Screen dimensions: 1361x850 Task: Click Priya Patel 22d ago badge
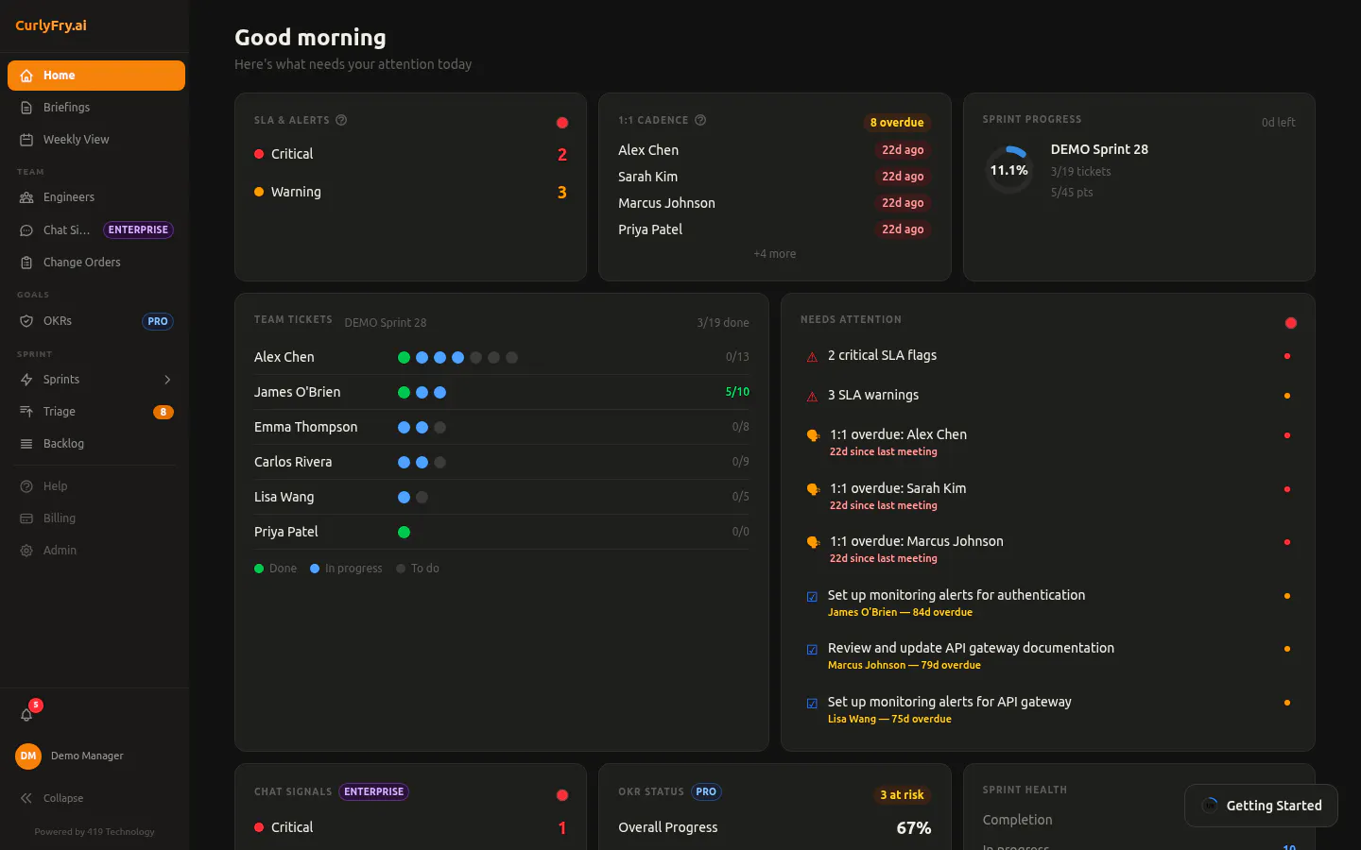point(903,229)
